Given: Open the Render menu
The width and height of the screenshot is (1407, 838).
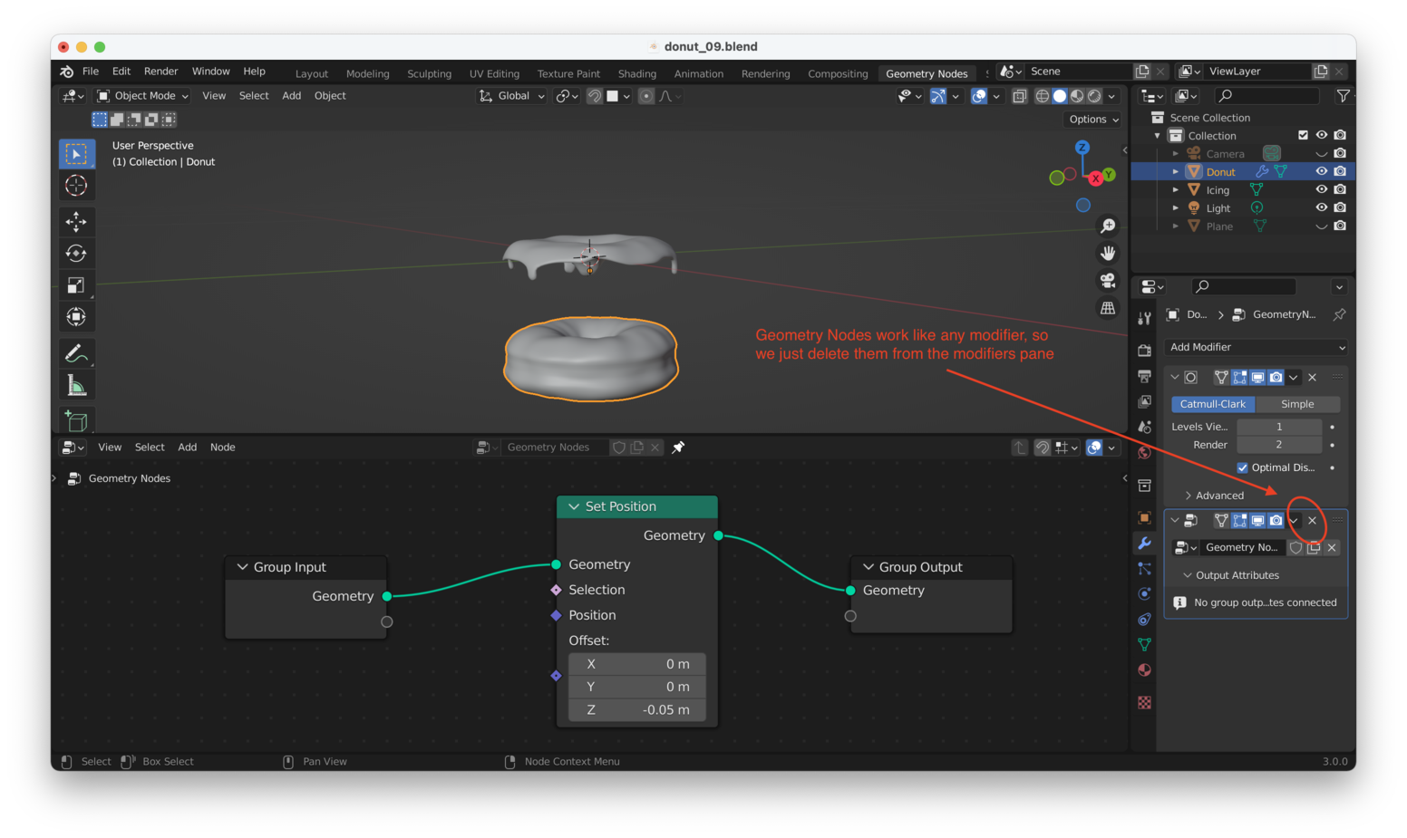Looking at the screenshot, I should click(160, 71).
